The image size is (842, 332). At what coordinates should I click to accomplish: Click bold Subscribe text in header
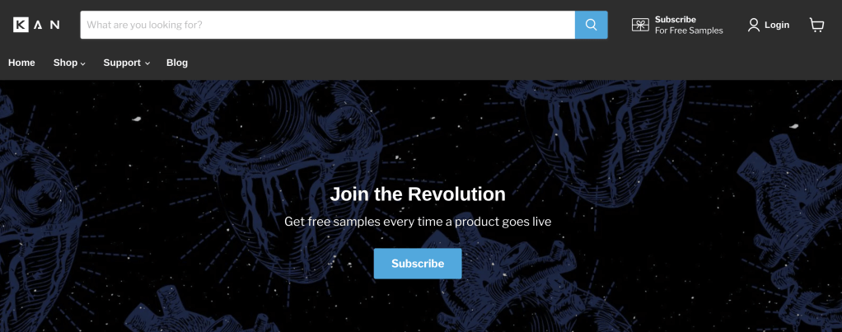[x=675, y=19]
